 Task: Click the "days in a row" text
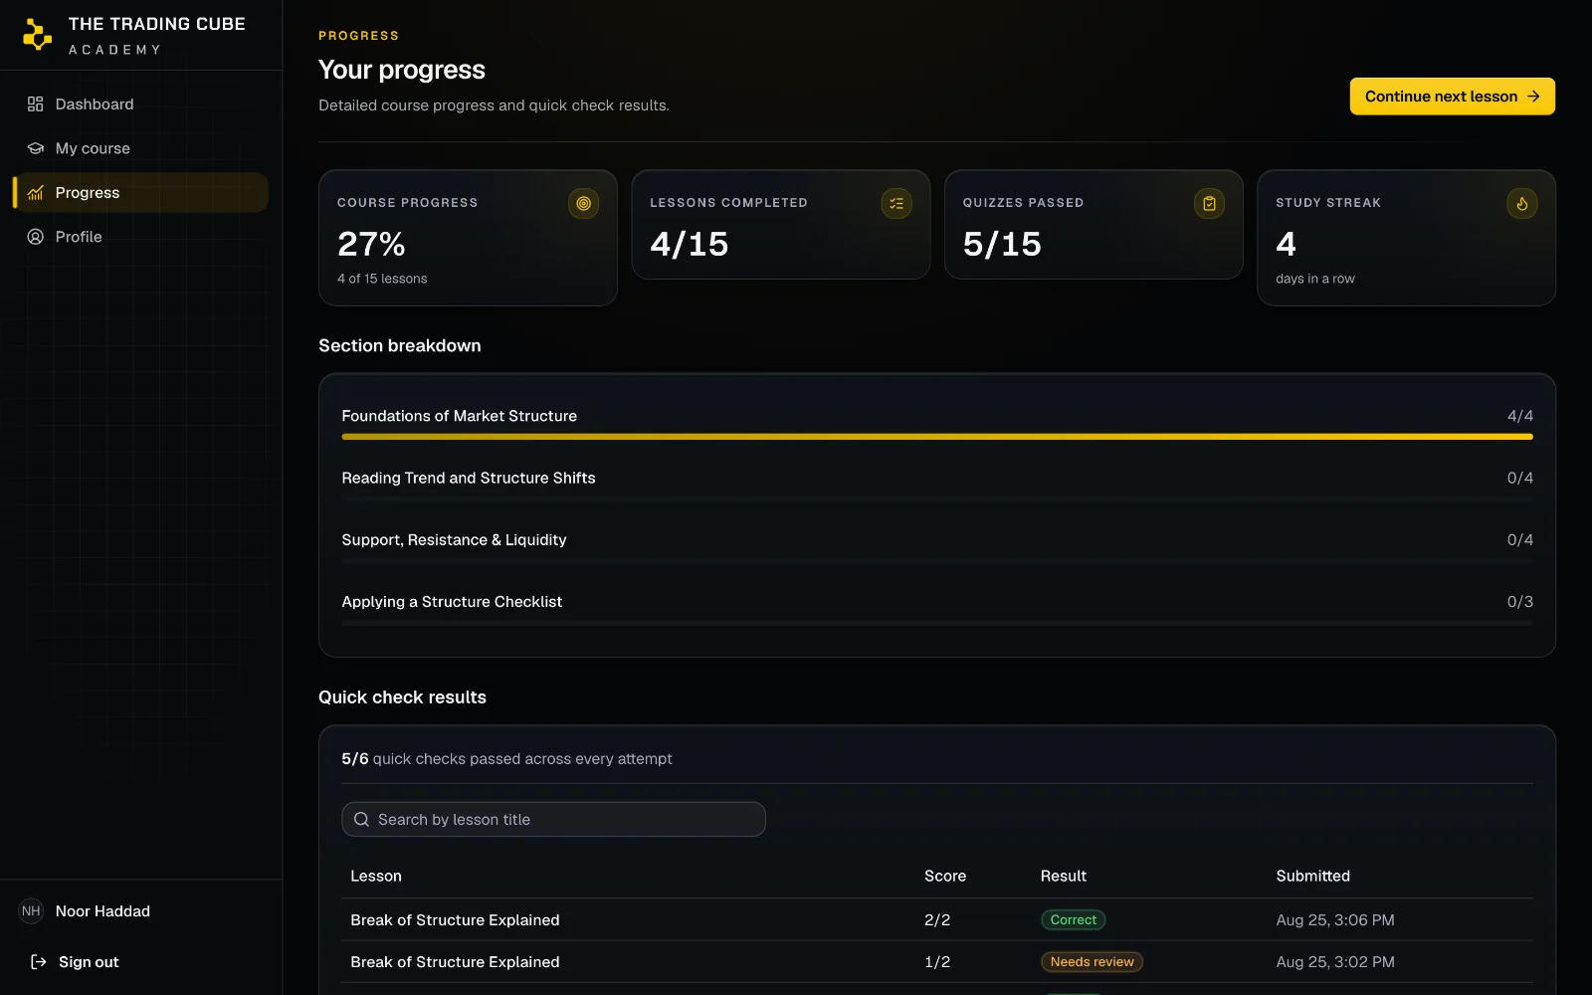[x=1315, y=279]
